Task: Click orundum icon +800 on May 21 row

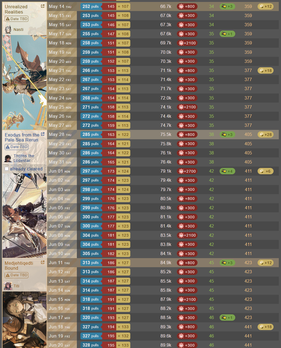Action: point(181,71)
